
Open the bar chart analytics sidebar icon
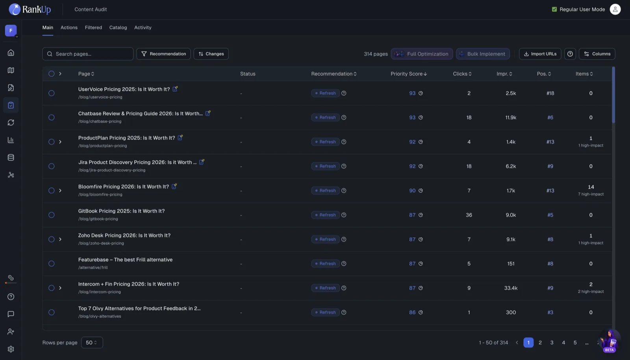[11, 140]
